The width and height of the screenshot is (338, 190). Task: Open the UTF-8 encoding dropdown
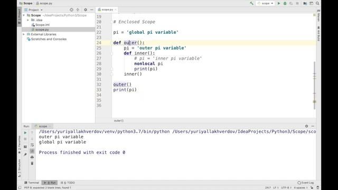click(286, 188)
